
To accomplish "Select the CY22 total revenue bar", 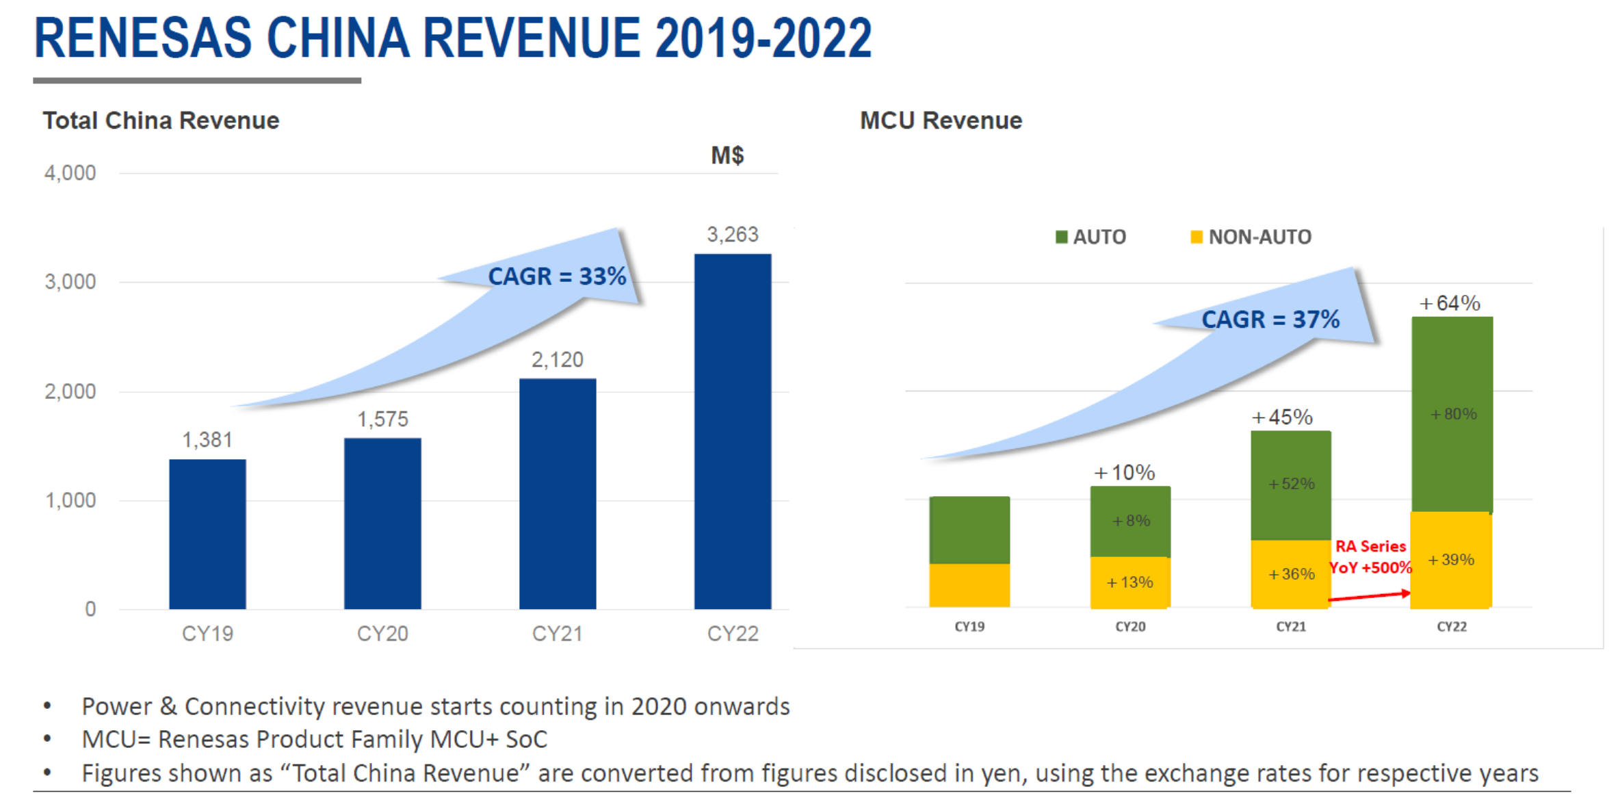I will point(733,431).
